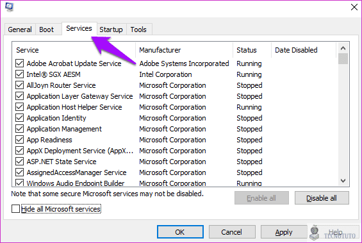Click the Apply button
Screen dimensions: 362x243
(x=284, y=232)
